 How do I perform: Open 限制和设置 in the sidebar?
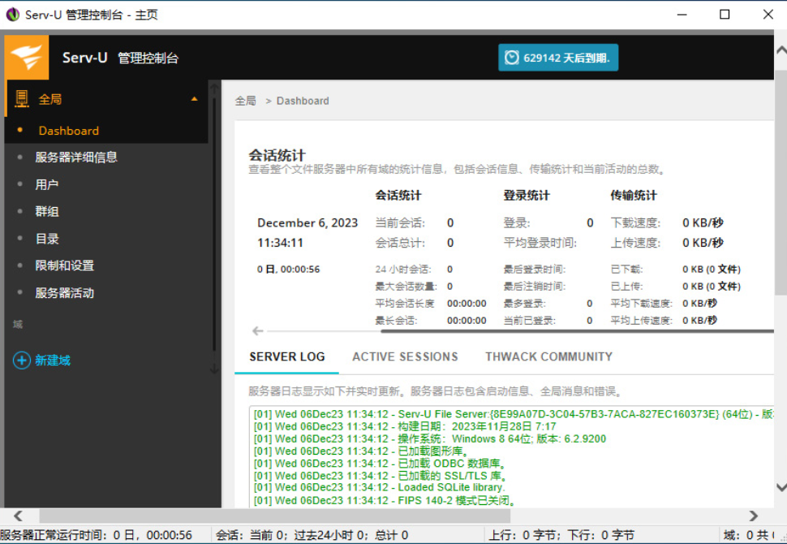(64, 266)
